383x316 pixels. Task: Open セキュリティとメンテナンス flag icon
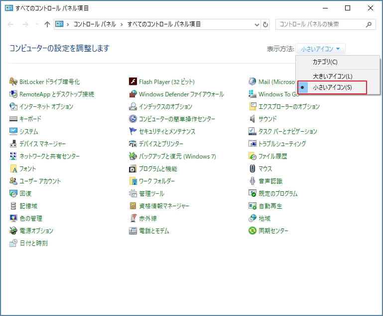[133, 131]
